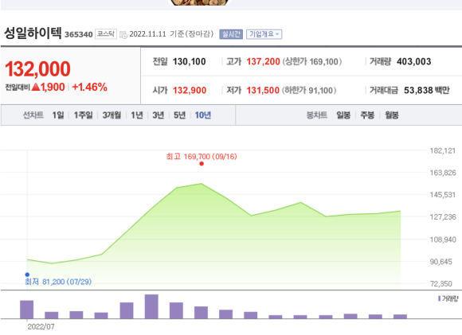The height and width of the screenshot is (335, 462).
Task: Click the 최저 81,200 (07/29) label
Action: [x=58, y=282]
